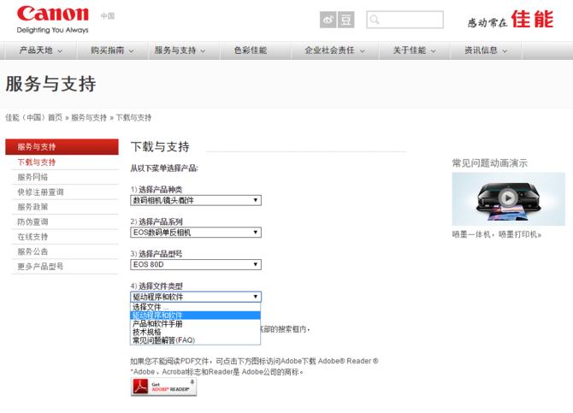This screenshot has height=413, width=573.
Task: Click the 中国 region label
Action: point(108,15)
